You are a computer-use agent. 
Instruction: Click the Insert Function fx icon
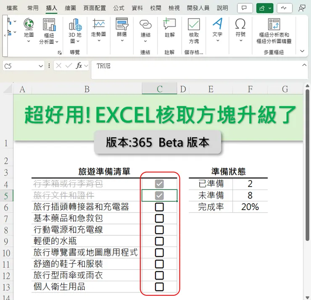(x=79, y=66)
